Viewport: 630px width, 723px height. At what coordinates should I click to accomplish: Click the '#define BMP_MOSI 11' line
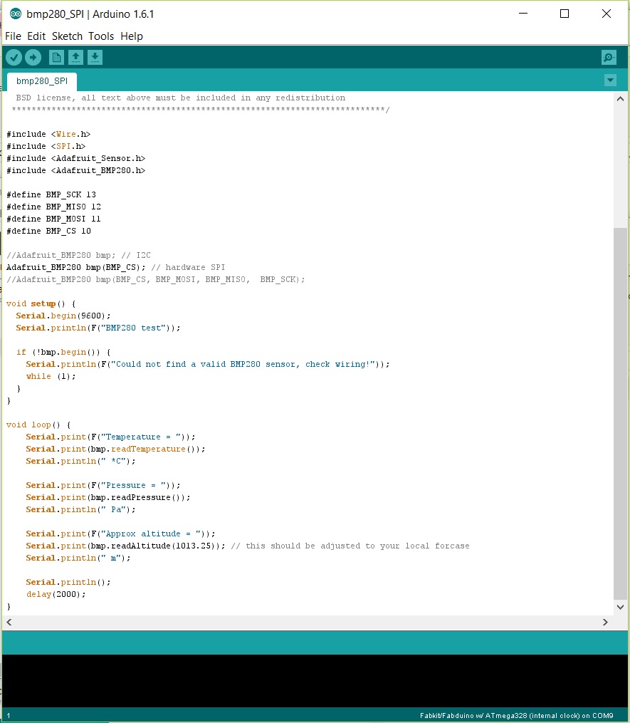pos(53,219)
